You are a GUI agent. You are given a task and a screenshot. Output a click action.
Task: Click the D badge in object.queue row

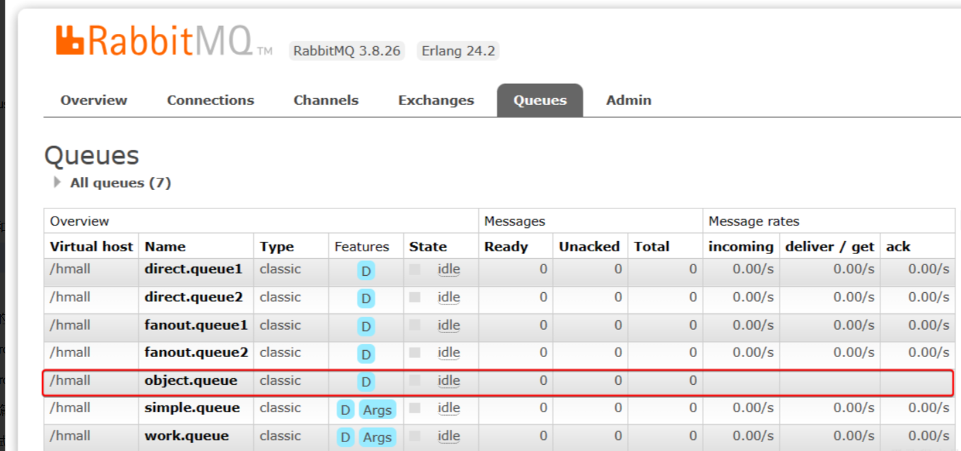coord(366,382)
